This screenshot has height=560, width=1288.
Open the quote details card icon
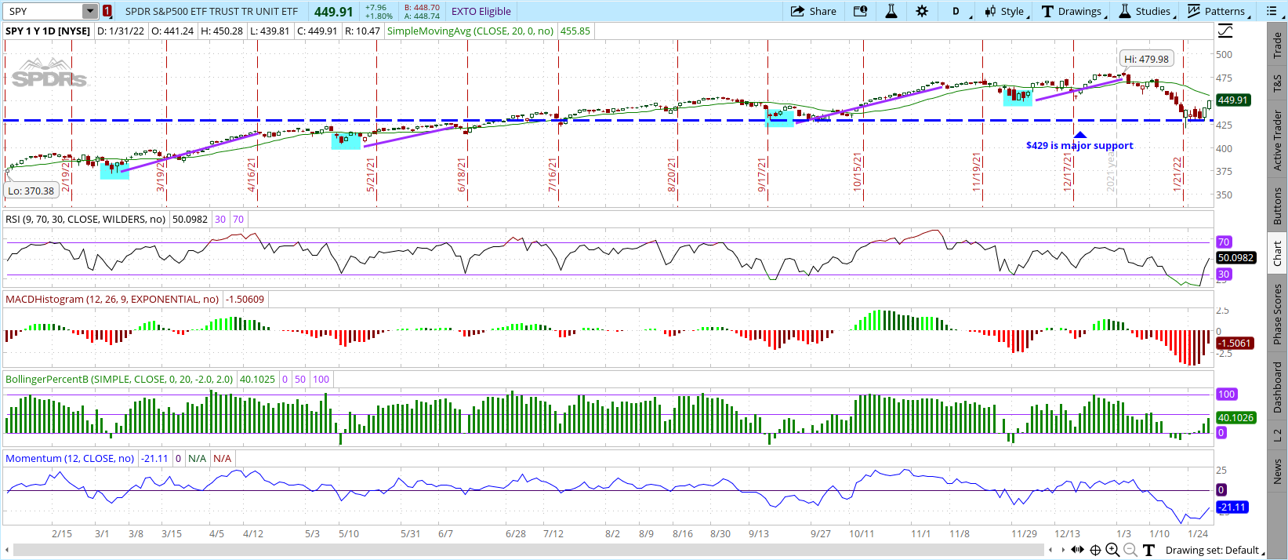point(860,11)
